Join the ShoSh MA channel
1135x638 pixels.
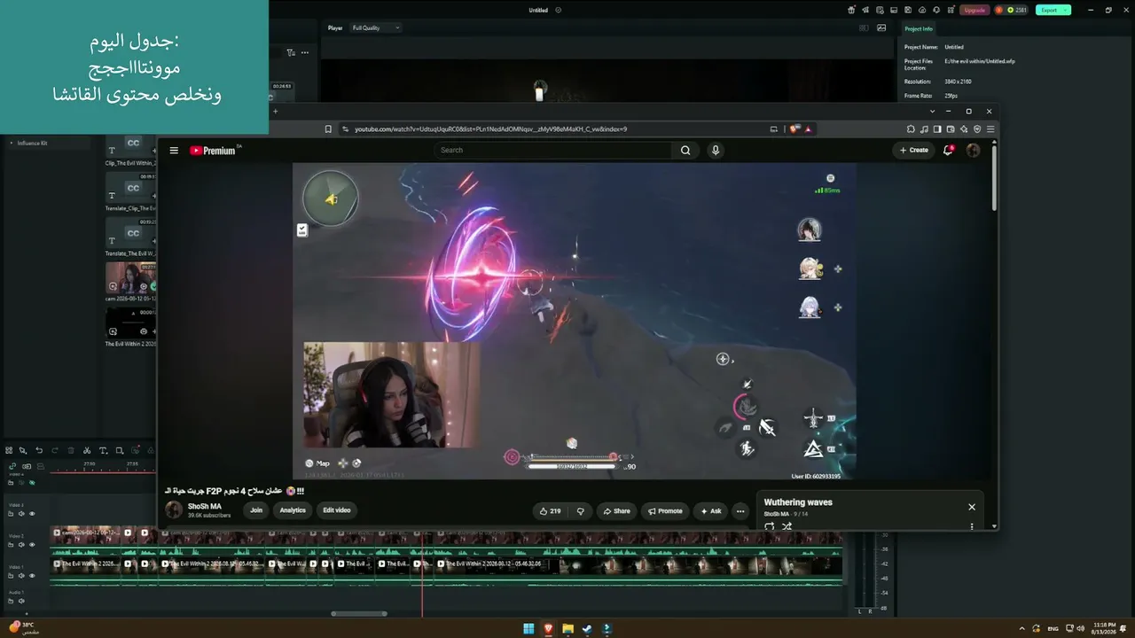[256, 510]
